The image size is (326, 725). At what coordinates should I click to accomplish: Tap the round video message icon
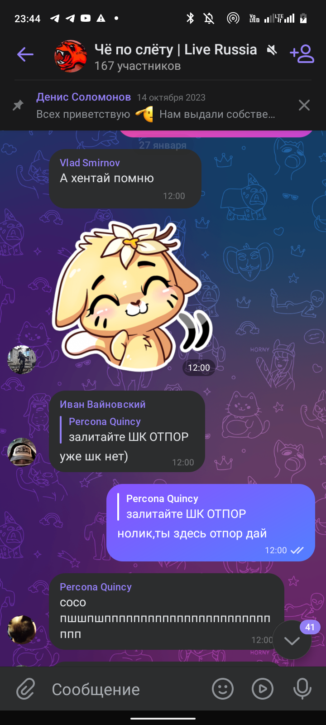pos(263,689)
